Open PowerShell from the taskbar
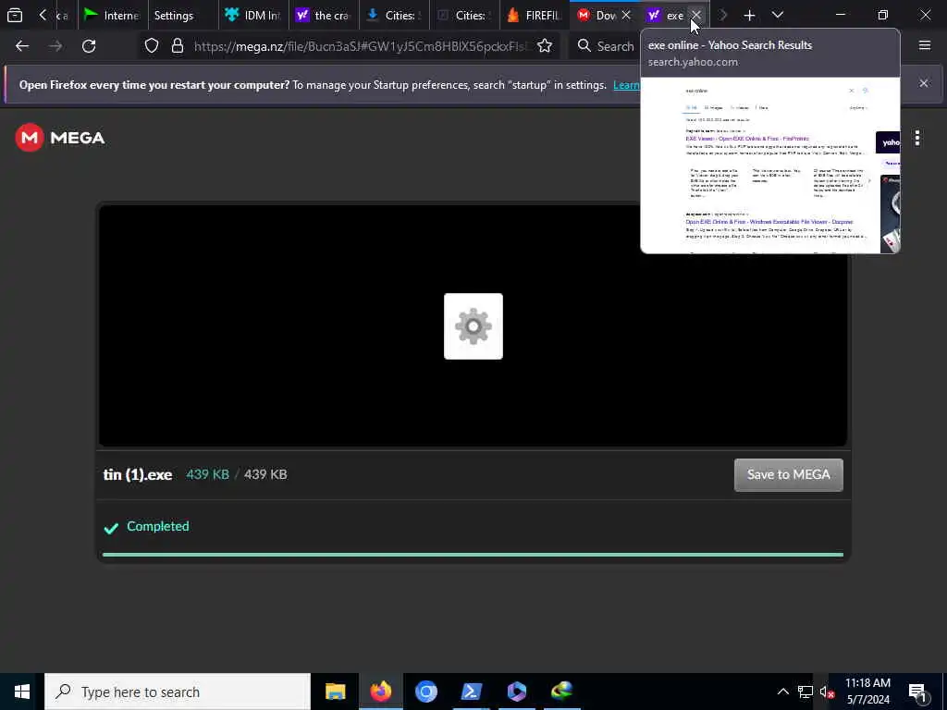 coord(471,692)
